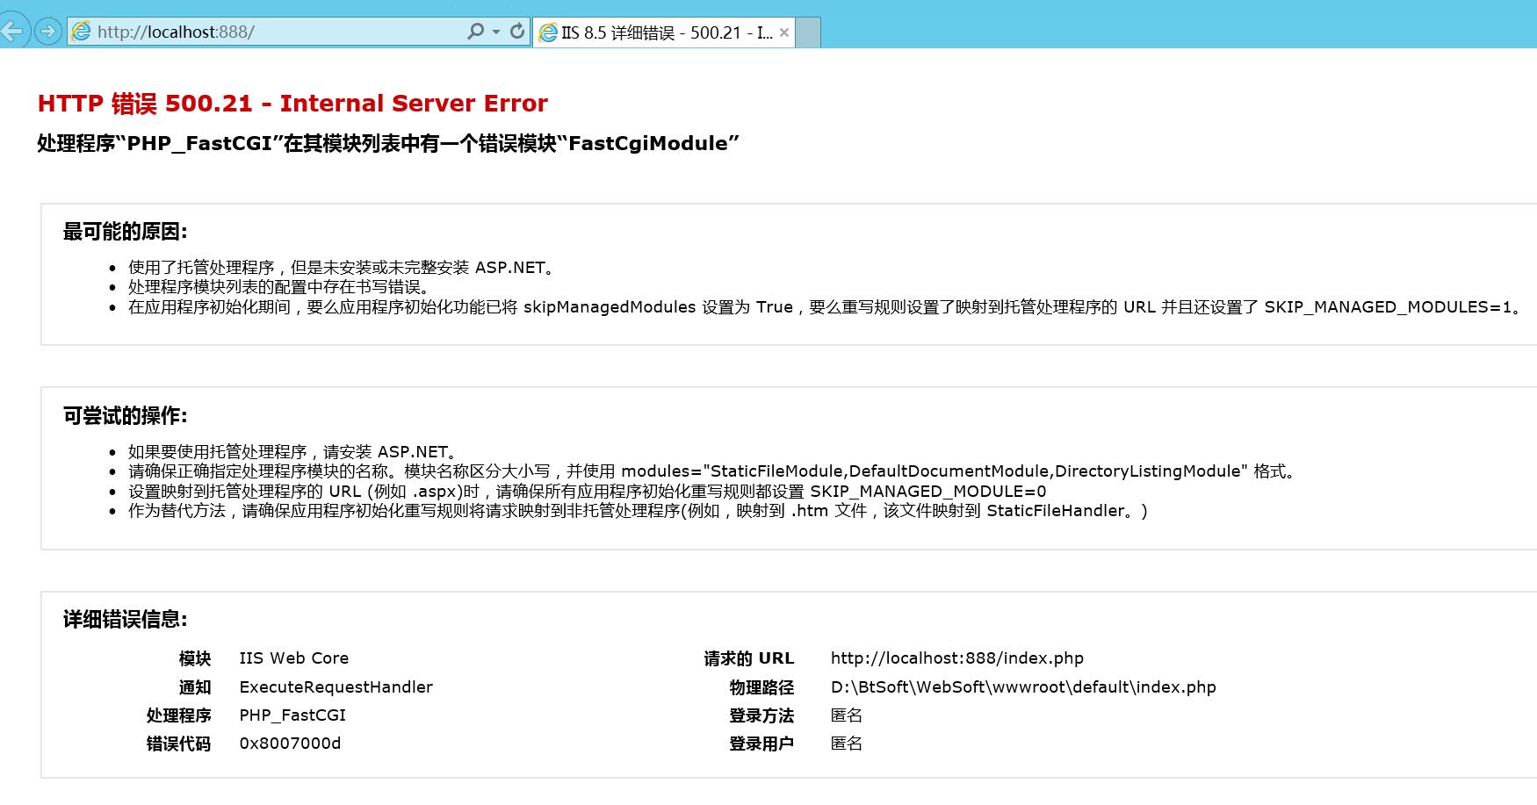Click the 详细错误信息 heading
This screenshot has height=805, width=1537.
click(x=125, y=620)
